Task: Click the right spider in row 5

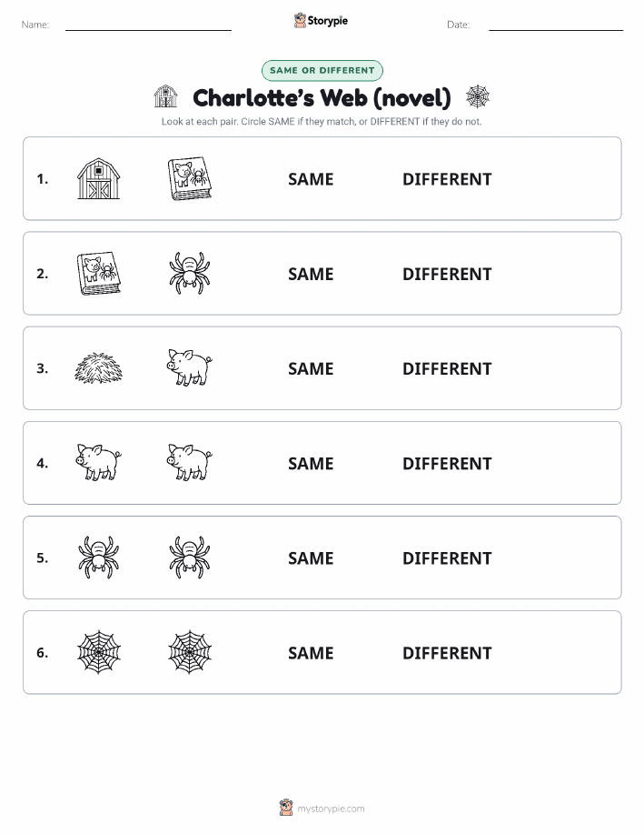Action: point(190,558)
